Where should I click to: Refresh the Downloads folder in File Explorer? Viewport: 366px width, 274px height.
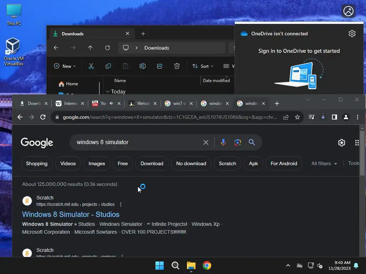pos(107,48)
